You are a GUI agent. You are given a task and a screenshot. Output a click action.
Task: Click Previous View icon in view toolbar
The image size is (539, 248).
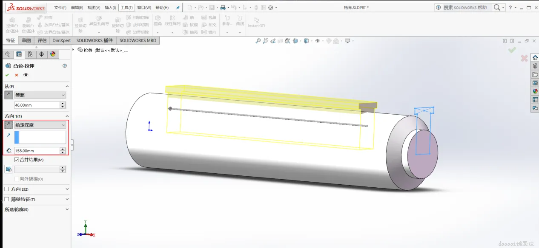click(x=273, y=41)
